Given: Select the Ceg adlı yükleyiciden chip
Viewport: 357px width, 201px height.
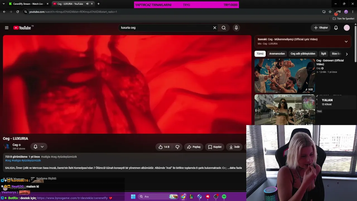Looking at the screenshot, I should [x=303, y=54].
